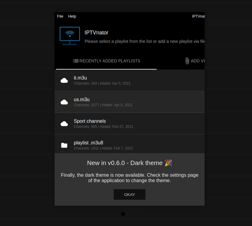Click the IPTVnator TV monitor logo

coord(70,36)
